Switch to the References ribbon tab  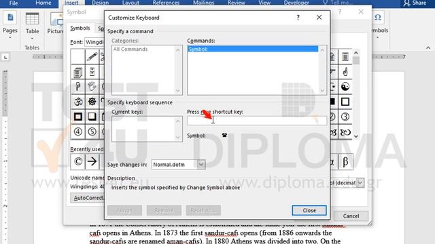(x=166, y=3)
